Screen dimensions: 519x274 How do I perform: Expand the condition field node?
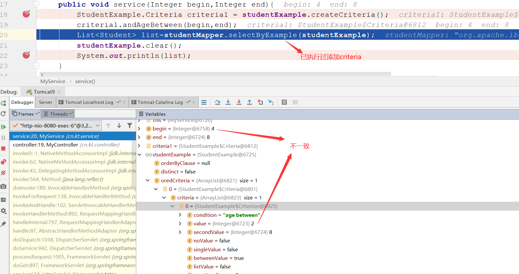point(180,215)
